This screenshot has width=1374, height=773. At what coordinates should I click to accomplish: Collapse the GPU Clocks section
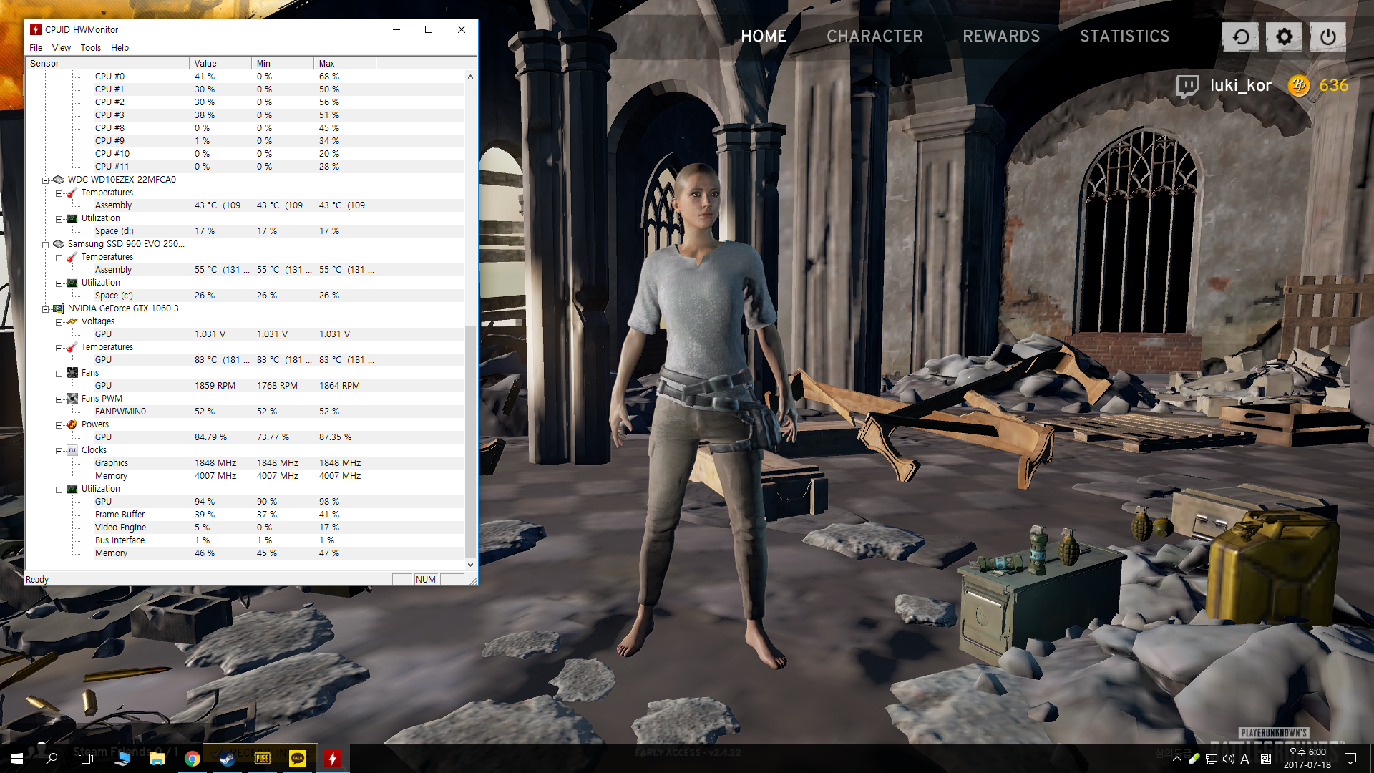point(59,451)
